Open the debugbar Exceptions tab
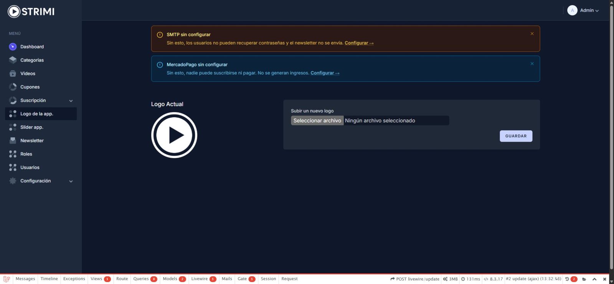The width and height of the screenshot is (614, 284). coord(74,279)
